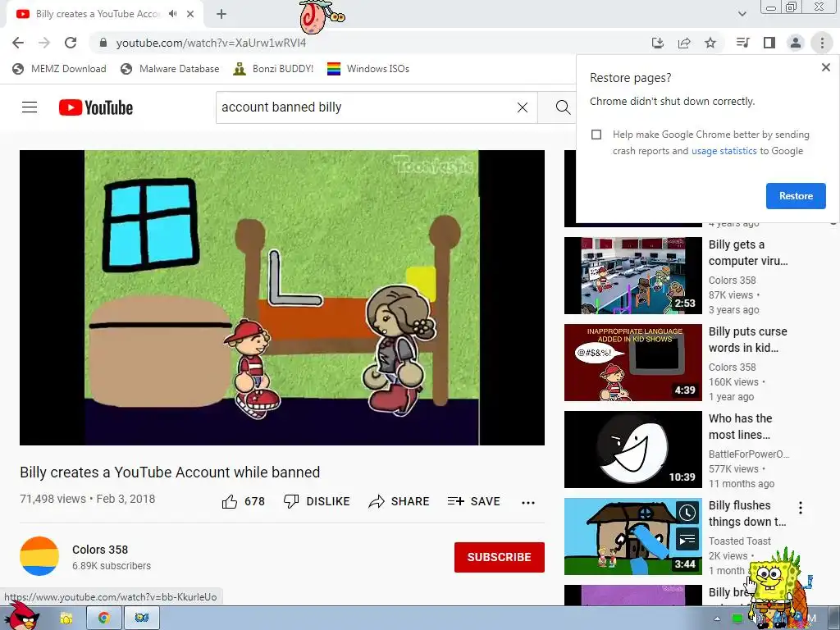The image size is (840, 630).
Task: Clear the search text with X
Action: [x=523, y=107]
